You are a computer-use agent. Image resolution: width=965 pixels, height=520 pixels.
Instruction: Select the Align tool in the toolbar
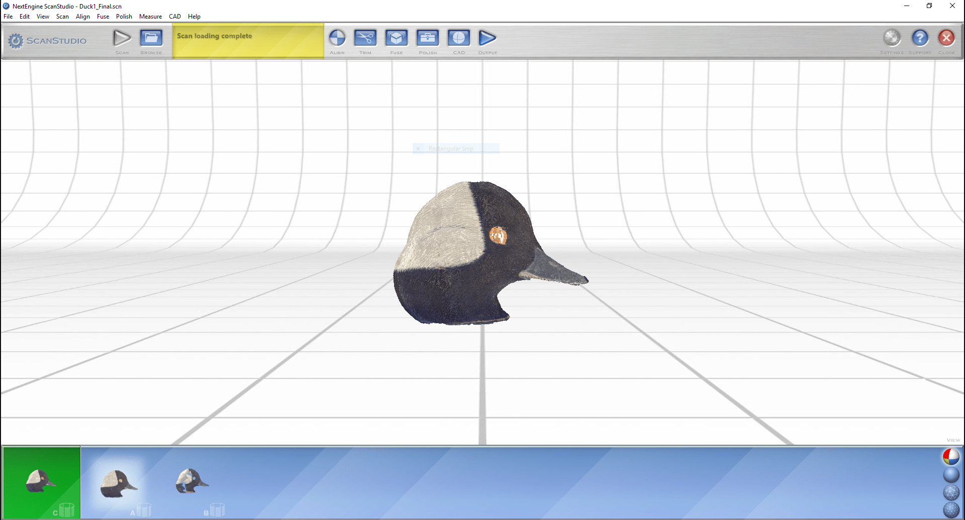(x=337, y=38)
